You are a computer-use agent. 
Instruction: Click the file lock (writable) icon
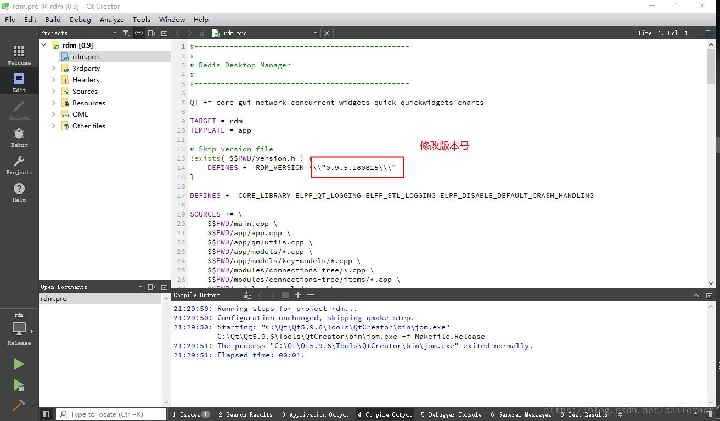(203, 33)
